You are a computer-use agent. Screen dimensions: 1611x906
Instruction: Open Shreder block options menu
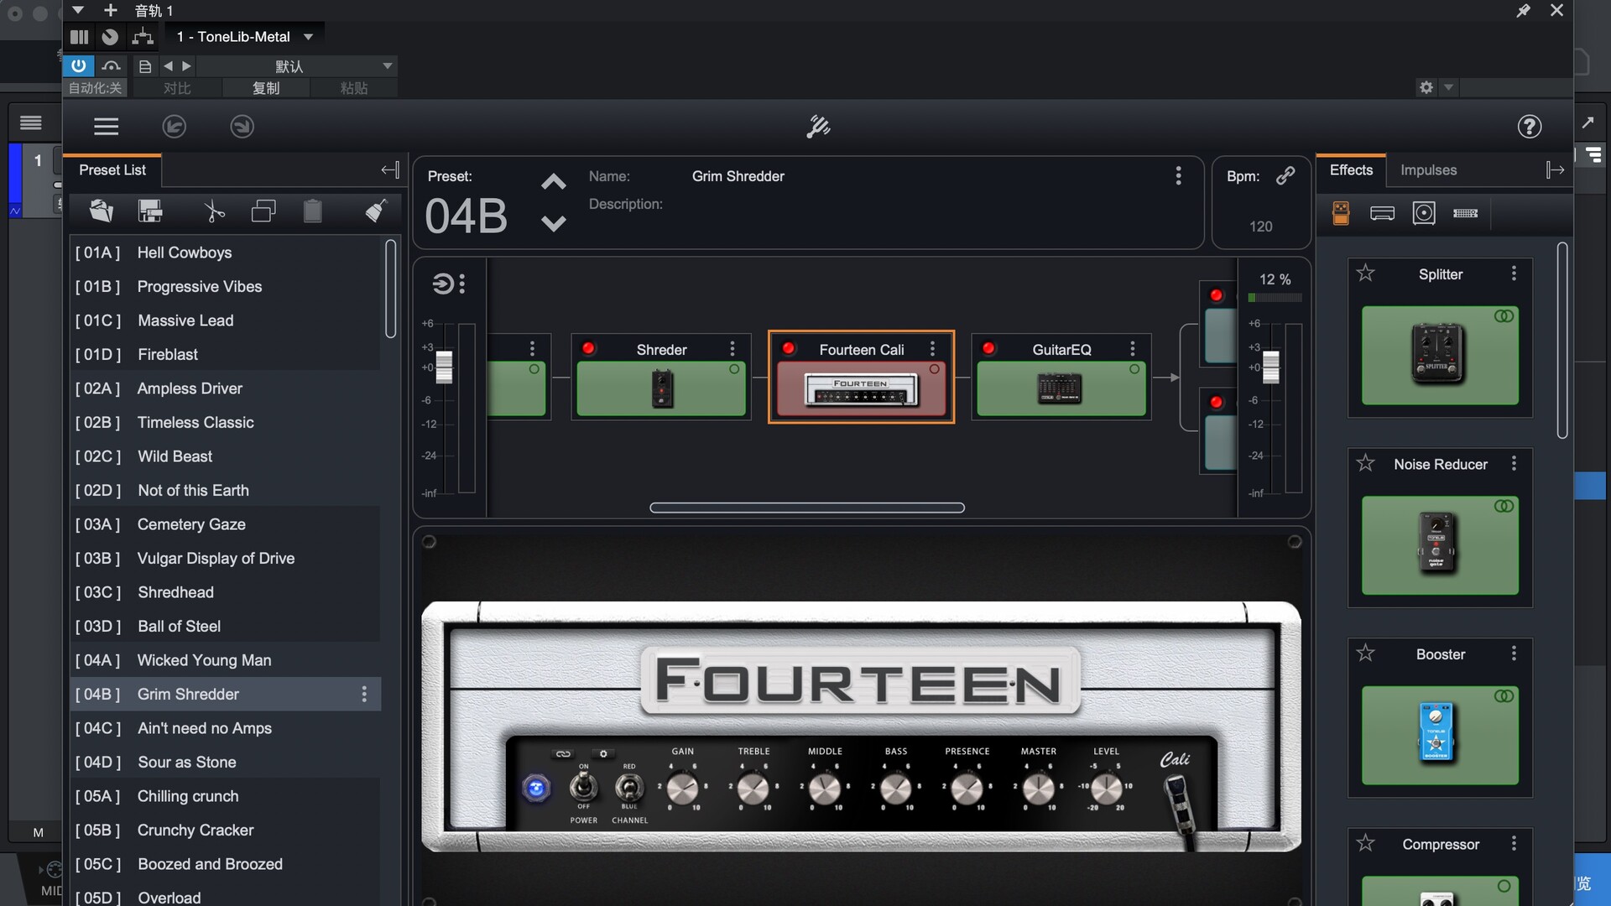[x=732, y=348]
